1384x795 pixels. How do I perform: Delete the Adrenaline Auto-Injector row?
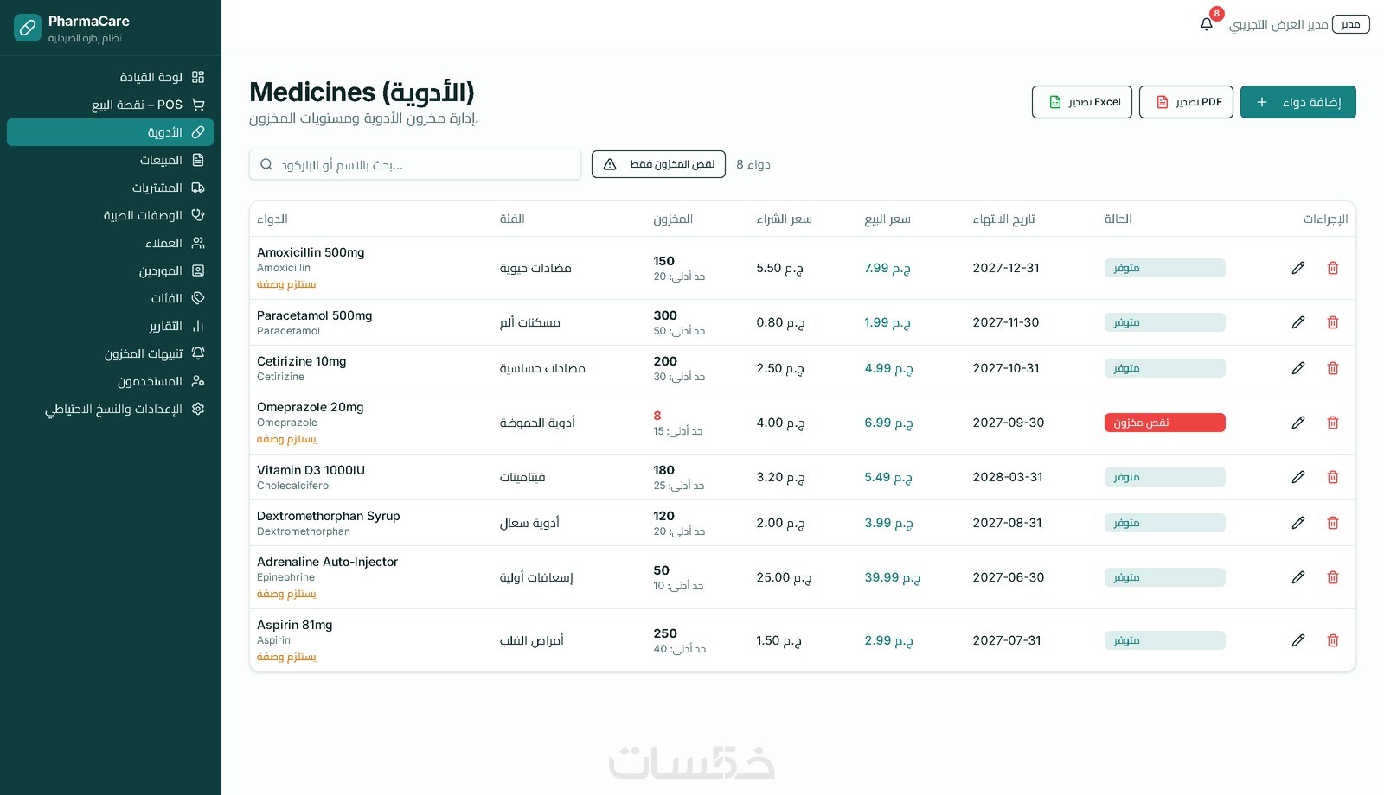click(x=1333, y=577)
